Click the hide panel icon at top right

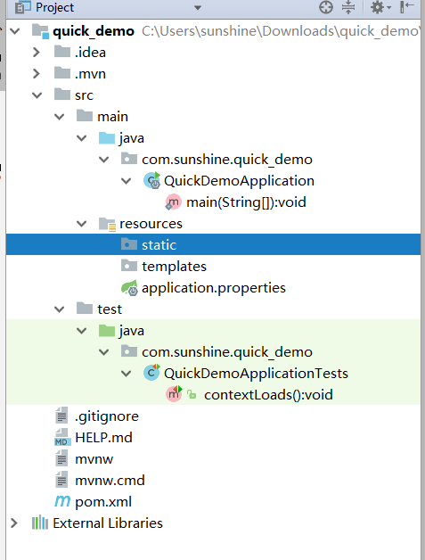[x=407, y=7]
